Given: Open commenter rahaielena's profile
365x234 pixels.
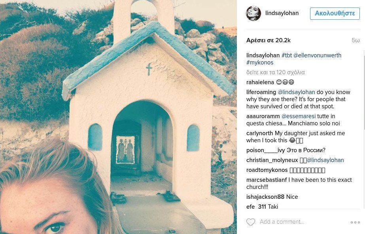Looking at the screenshot, I should tap(260, 82).
